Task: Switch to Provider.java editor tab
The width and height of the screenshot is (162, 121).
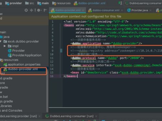Action: (x=140, y=10)
